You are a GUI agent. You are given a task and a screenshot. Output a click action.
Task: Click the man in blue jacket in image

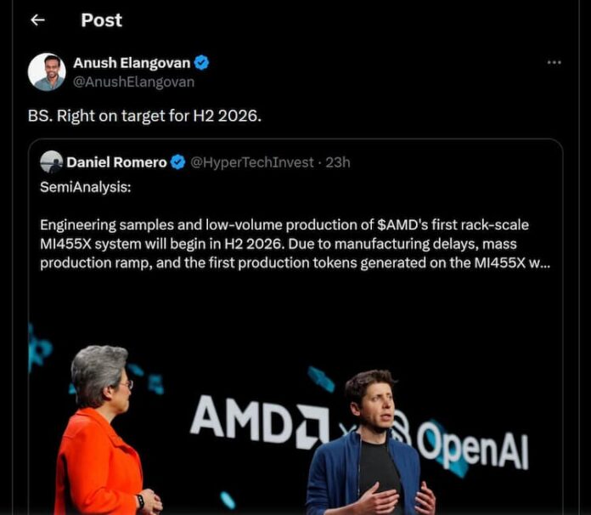(x=370, y=450)
